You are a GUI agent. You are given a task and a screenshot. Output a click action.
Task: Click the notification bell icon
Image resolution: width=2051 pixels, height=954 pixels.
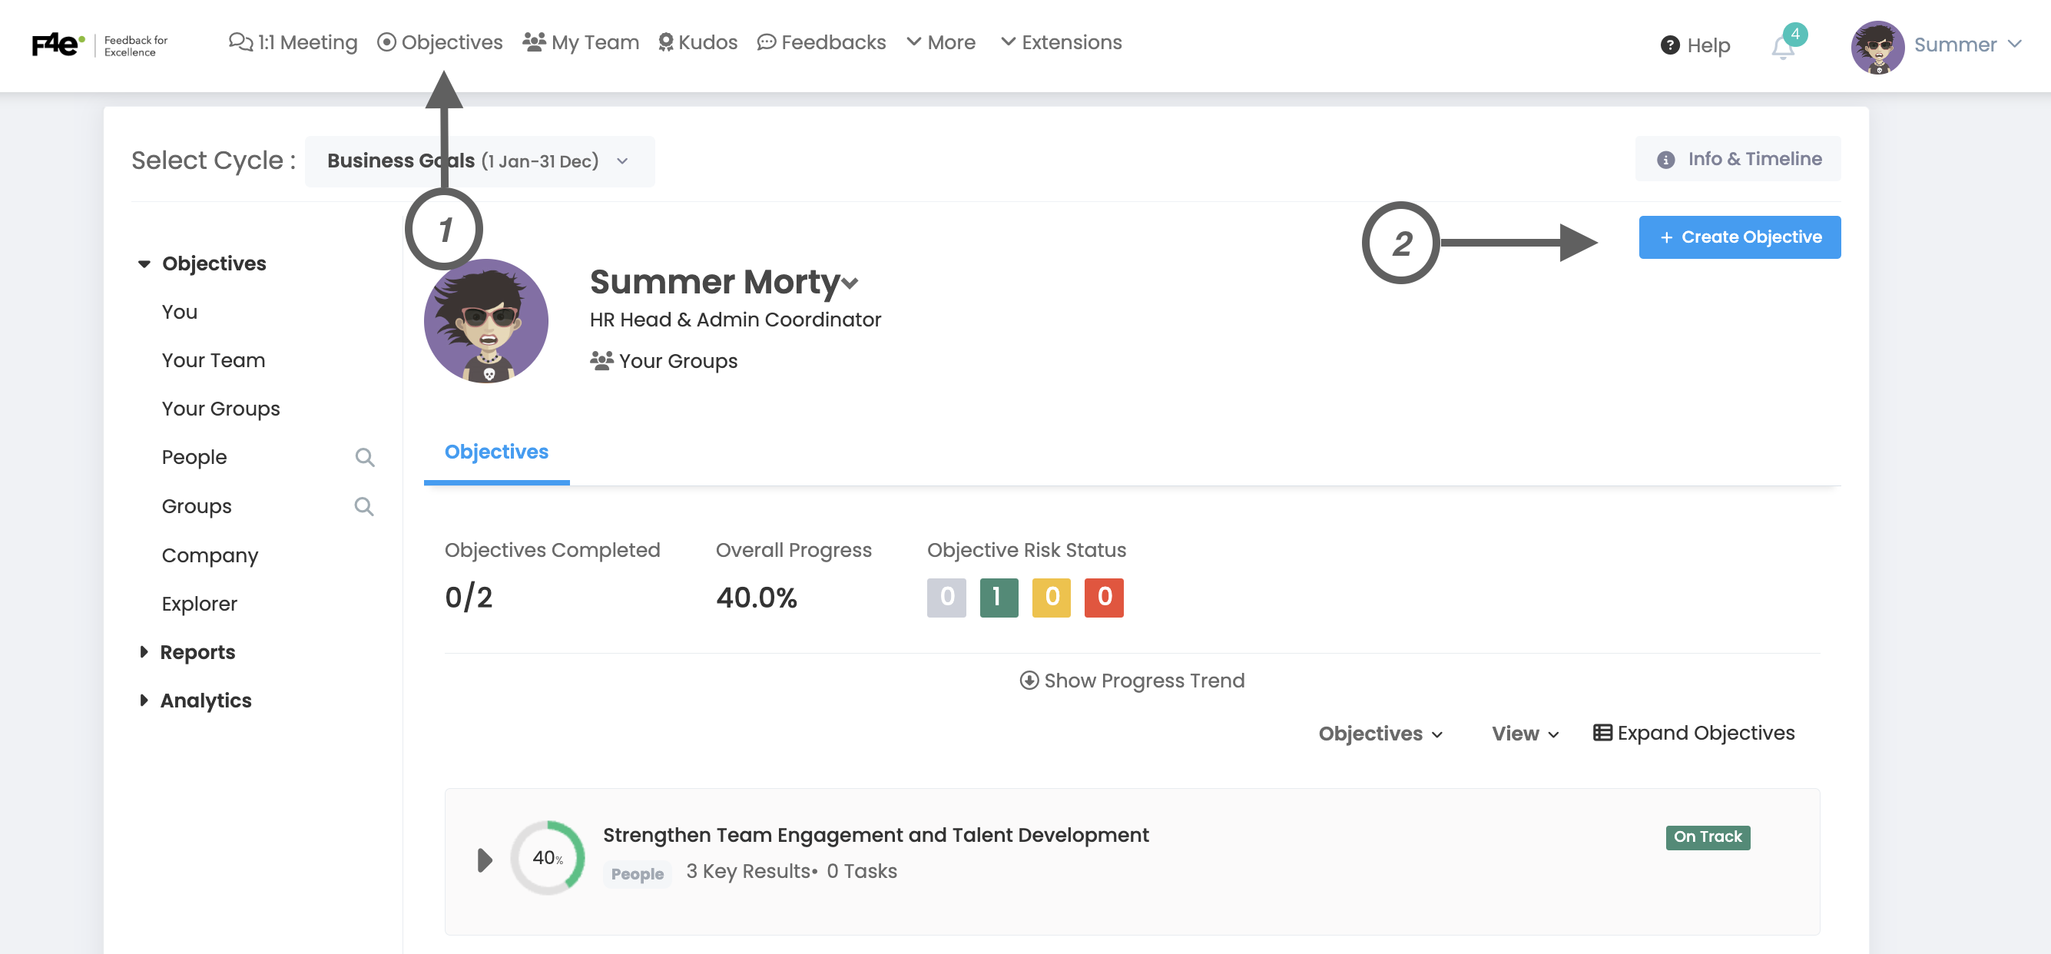coord(1782,48)
